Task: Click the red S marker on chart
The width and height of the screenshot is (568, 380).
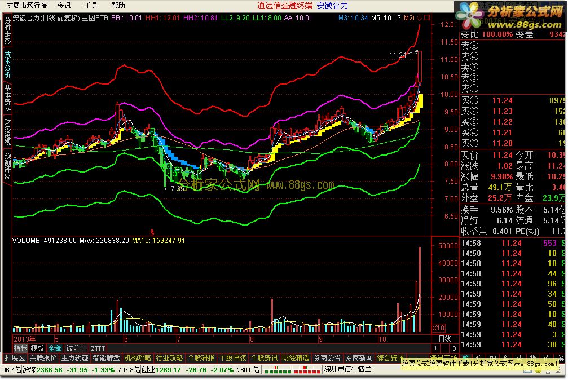Action: 152,232
